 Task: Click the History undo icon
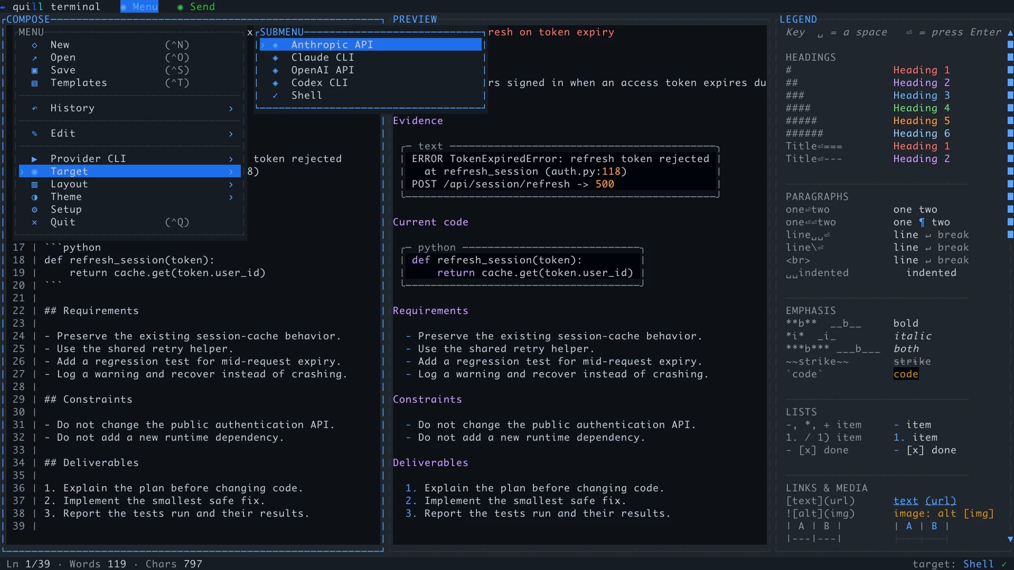click(34, 109)
